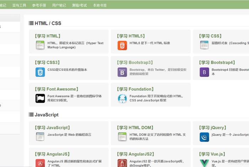
Task: Go to 测验/考试 in navigation bar
Action: [79, 5]
